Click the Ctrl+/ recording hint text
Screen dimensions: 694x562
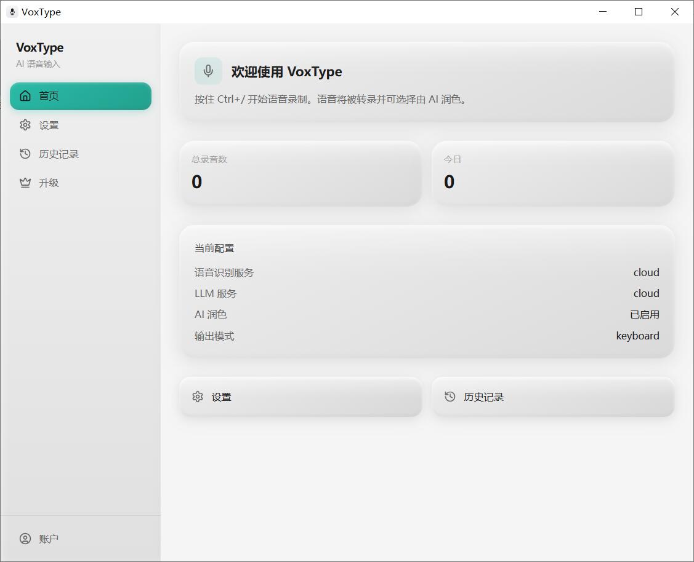coord(331,100)
